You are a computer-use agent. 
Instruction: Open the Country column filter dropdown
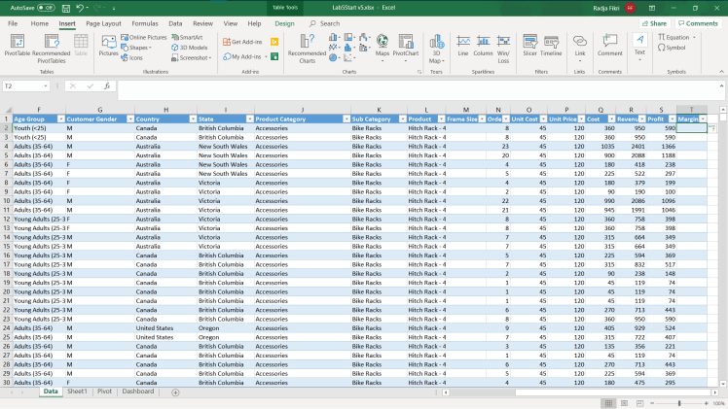tap(191, 119)
